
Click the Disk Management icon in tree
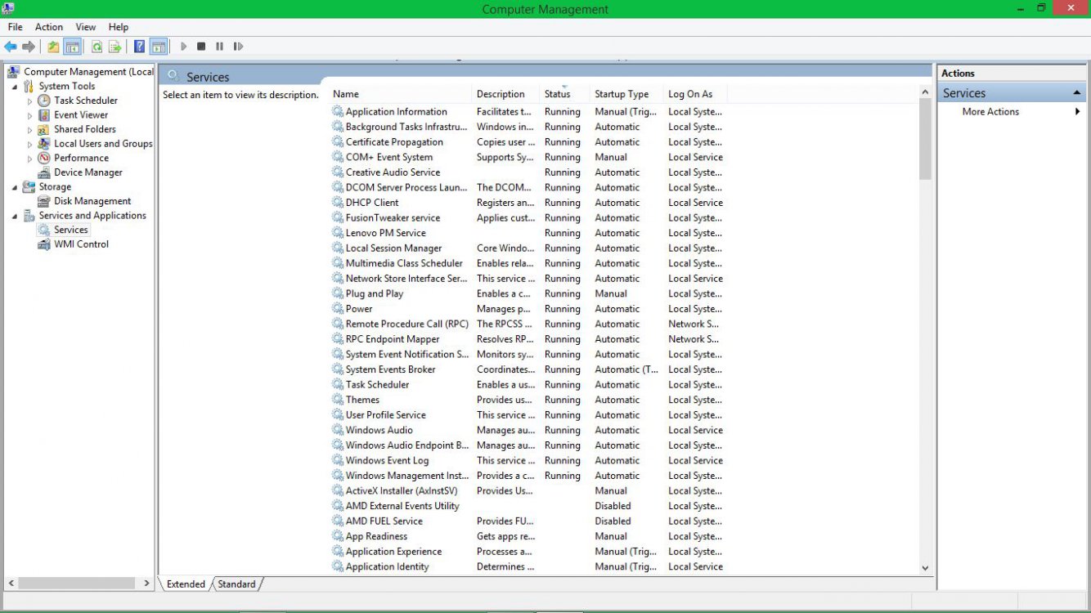[44, 201]
